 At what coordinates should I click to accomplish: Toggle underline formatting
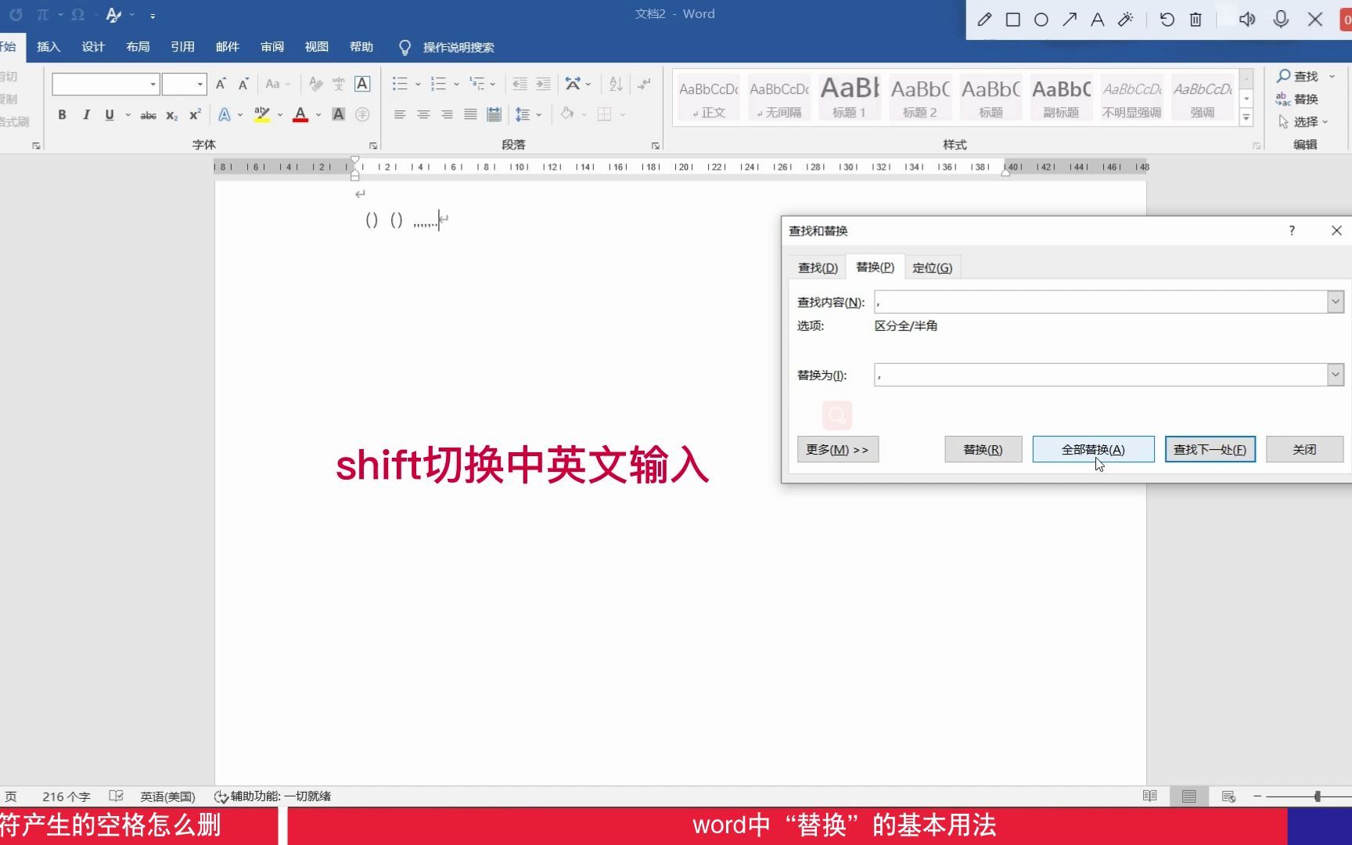(110, 115)
